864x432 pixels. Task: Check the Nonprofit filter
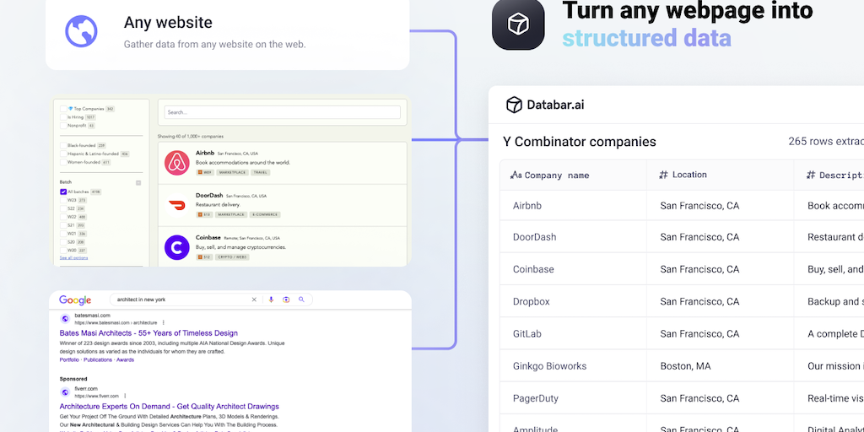[63, 126]
